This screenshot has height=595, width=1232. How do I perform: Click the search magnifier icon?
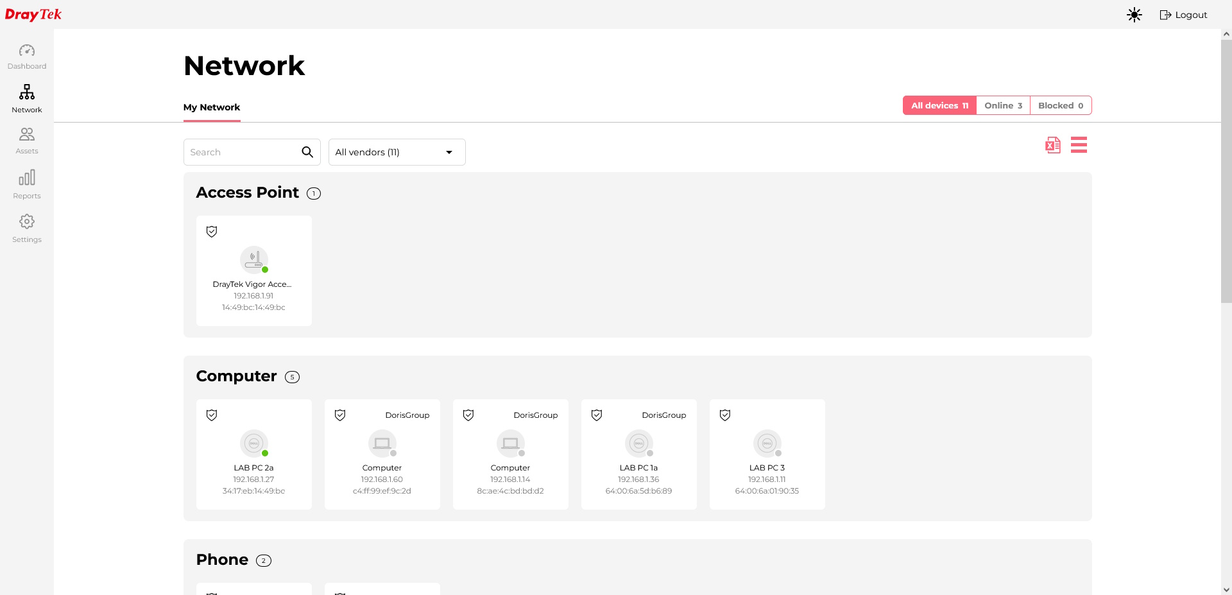(307, 152)
